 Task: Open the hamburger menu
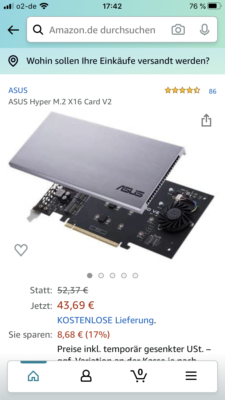click(x=191, y=376)
